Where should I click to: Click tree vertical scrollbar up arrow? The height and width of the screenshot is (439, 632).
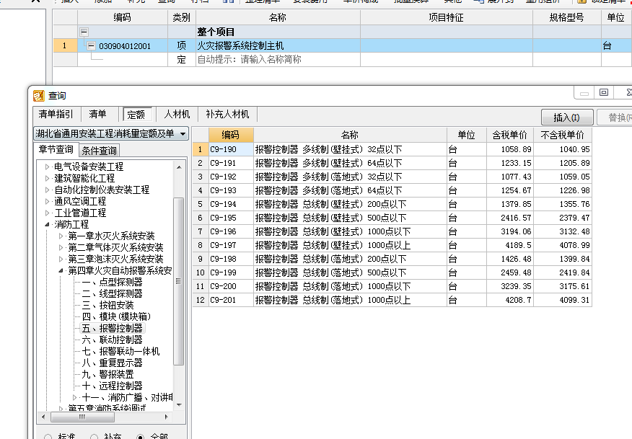click(179, 167)
